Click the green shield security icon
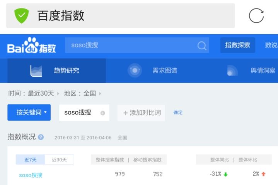The width and height of the screenshot is (278, 185). tap(22, 16)
